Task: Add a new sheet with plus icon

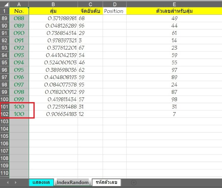Action: 133,182
